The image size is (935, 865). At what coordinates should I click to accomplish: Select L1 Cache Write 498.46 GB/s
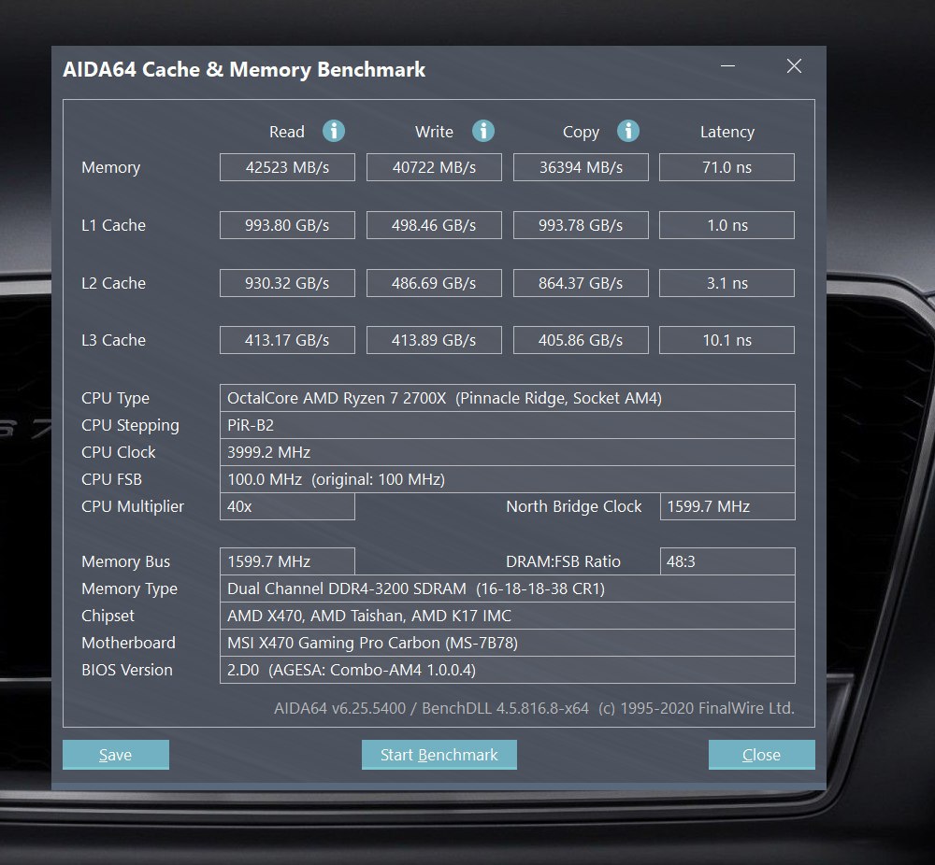click(x=434, y=225)
